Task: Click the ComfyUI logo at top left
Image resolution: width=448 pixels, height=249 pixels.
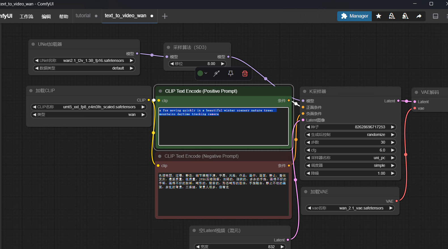Action: point(6,16)
